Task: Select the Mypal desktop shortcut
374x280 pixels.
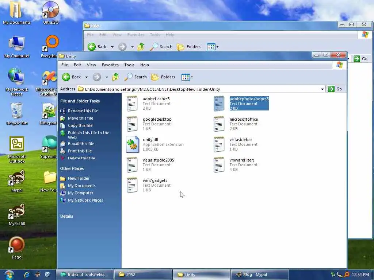Action: click(x=17, y=181)
